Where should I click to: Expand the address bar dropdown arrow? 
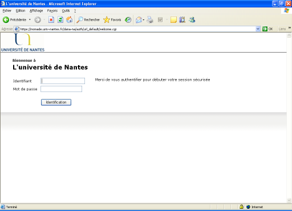[x=258, y=29]
